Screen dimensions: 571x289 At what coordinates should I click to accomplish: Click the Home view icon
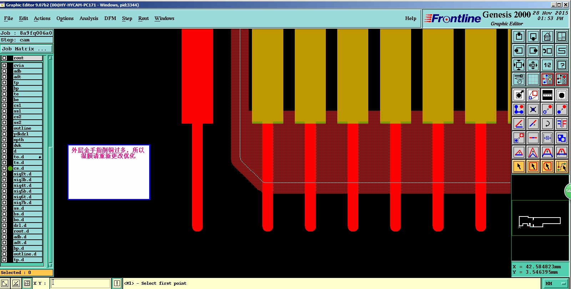pyautogui.click(x=547, y=36)
